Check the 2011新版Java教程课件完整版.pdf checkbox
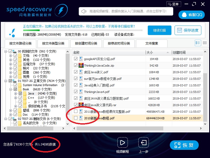This screenshot has height=158, width=210. point(76,111)
